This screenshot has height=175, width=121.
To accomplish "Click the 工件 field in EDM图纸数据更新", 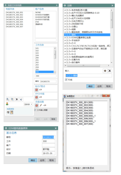I will [x=49, y=141].
